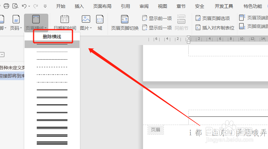Insert 日期和时间 date and time

point(65,23)
